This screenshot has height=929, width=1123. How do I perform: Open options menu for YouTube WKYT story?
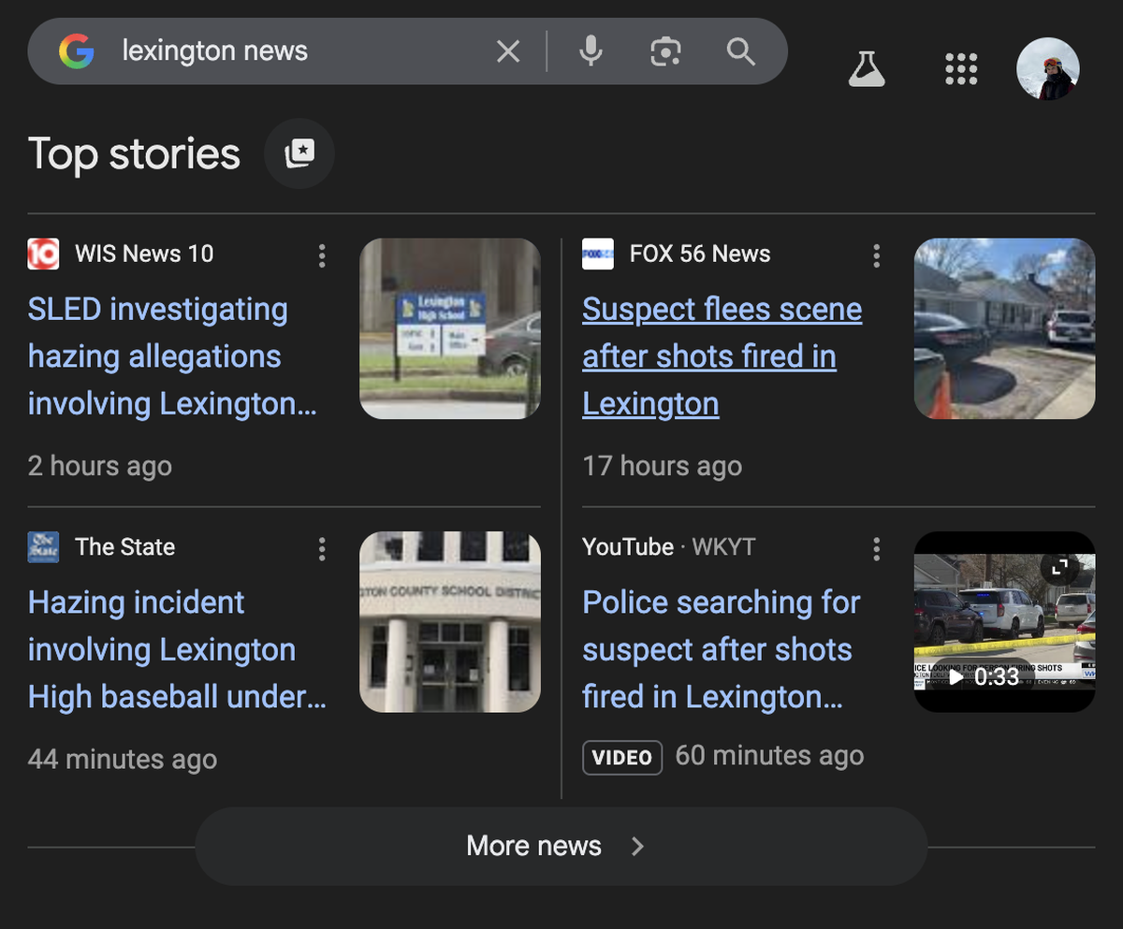(x=877, y=549)
